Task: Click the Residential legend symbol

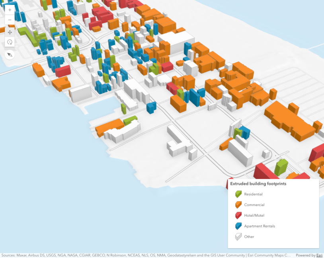Action: point(238,194)
